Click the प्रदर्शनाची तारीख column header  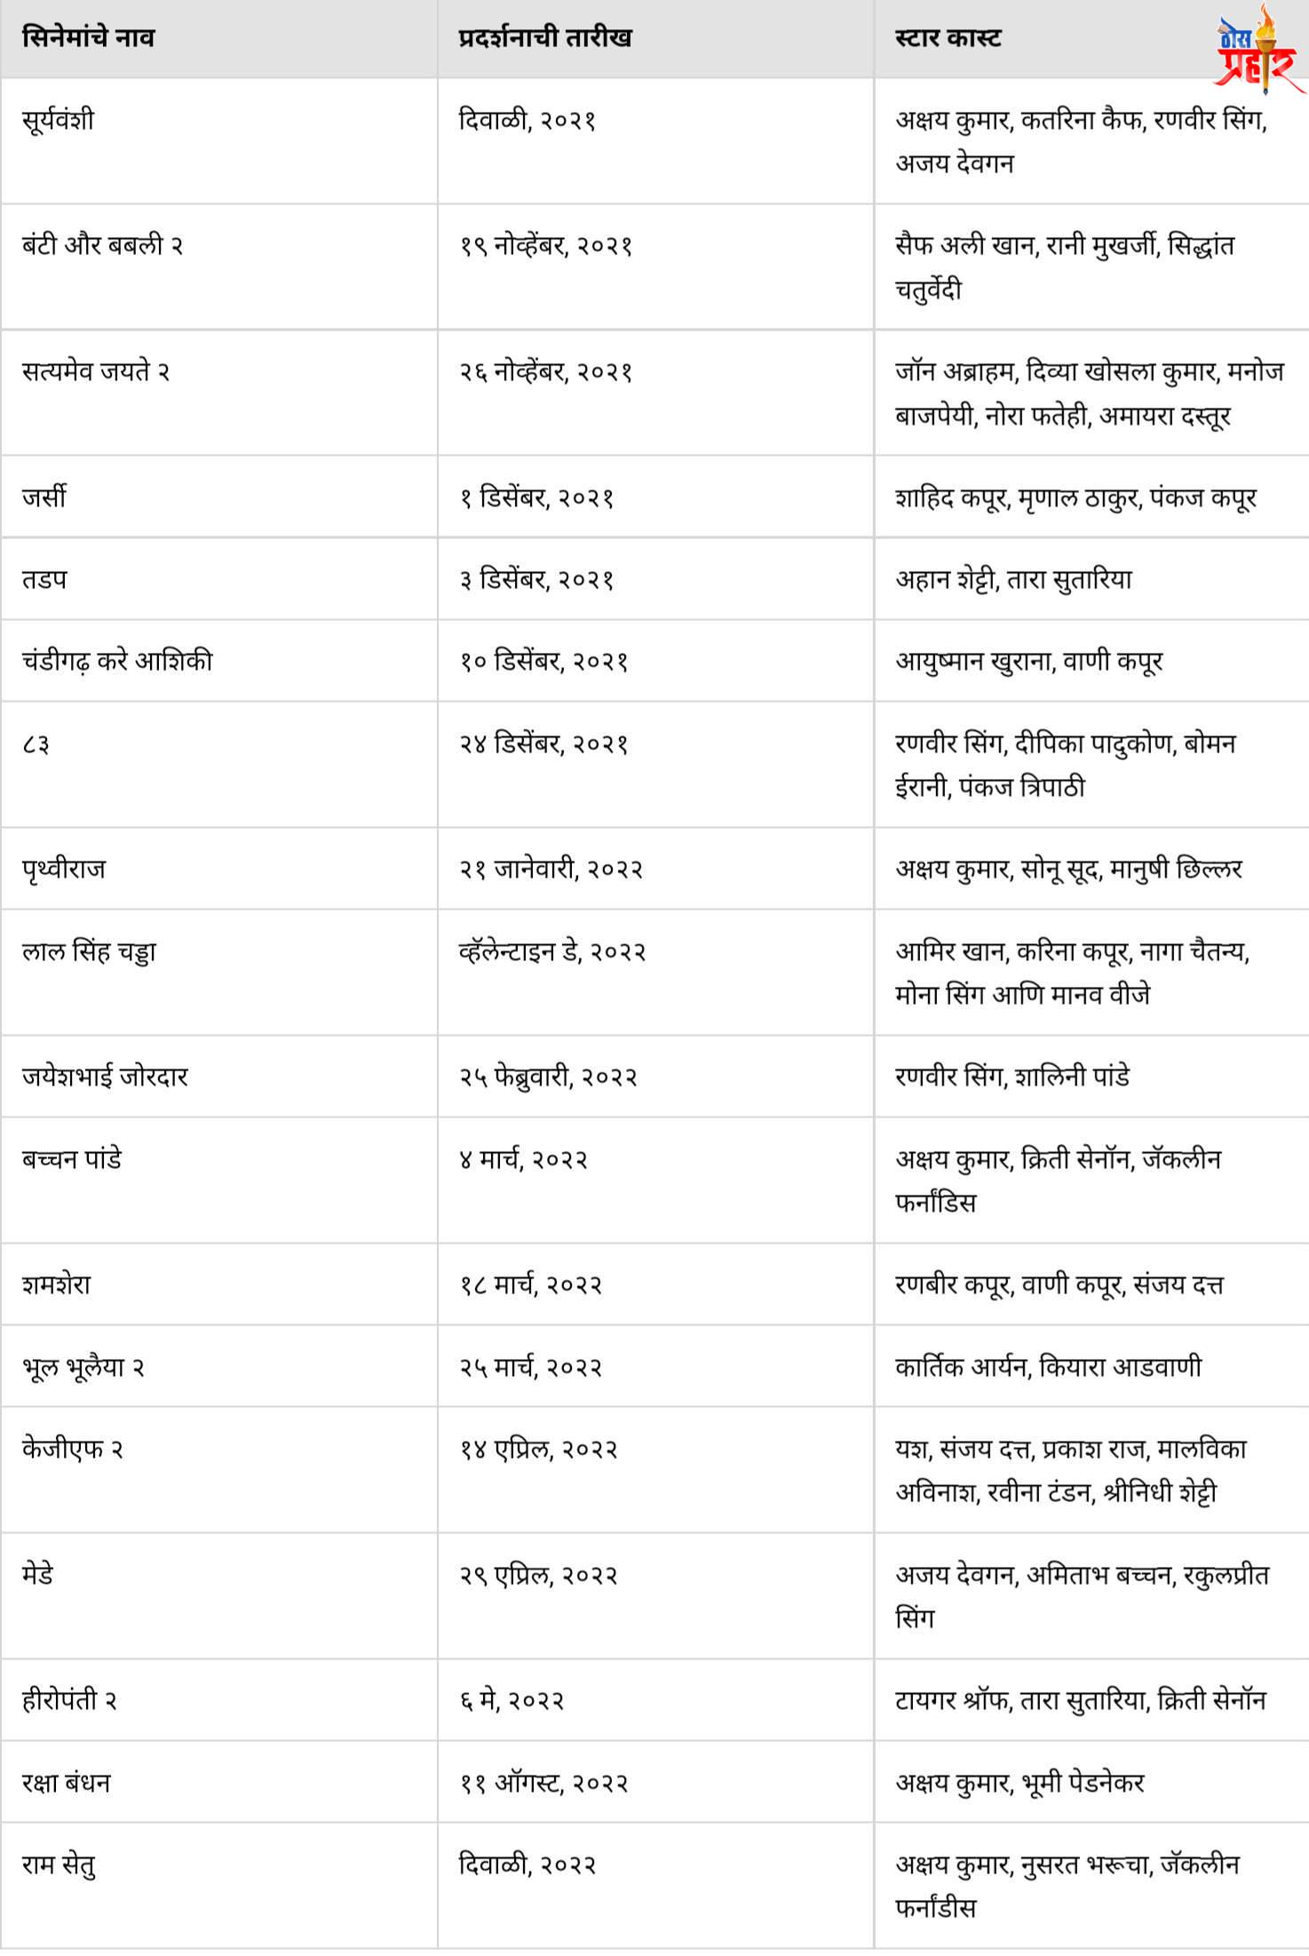544,38
